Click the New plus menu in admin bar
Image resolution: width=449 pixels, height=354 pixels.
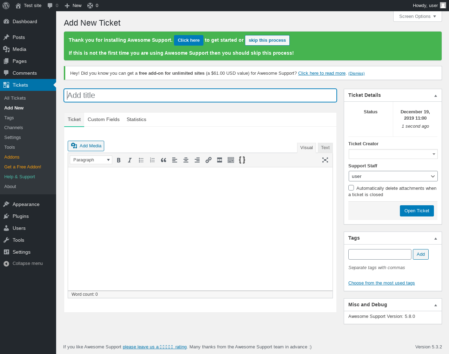(x=73, y=6)
